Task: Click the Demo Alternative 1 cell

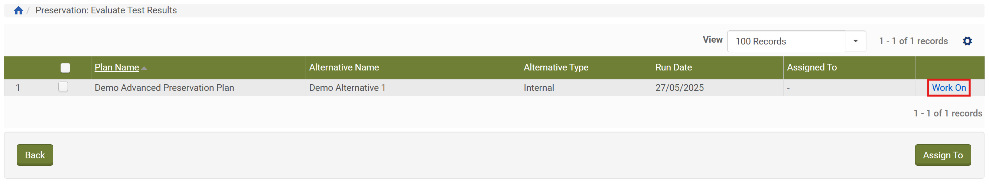Action: (x=347, y=88)
